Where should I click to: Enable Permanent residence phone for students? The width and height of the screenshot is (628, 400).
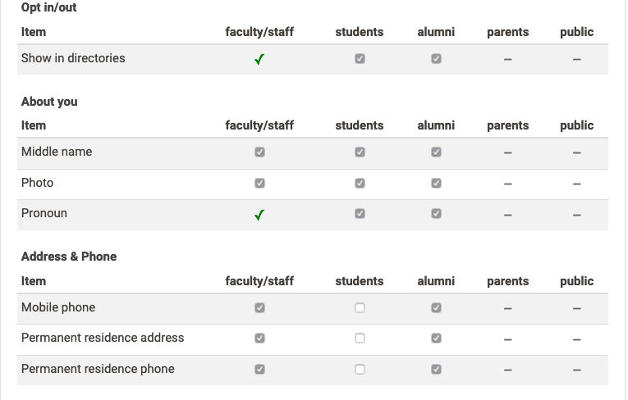(360, 369)
